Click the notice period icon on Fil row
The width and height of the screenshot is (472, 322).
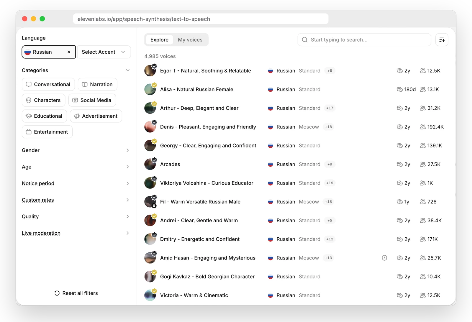(x=400, y=202)
